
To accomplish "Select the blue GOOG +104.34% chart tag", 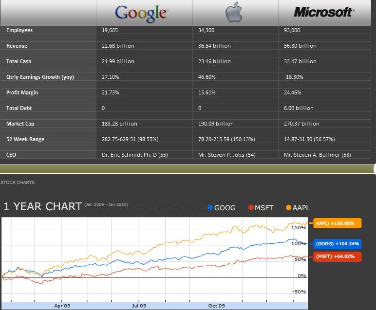I will pos(338,243).
